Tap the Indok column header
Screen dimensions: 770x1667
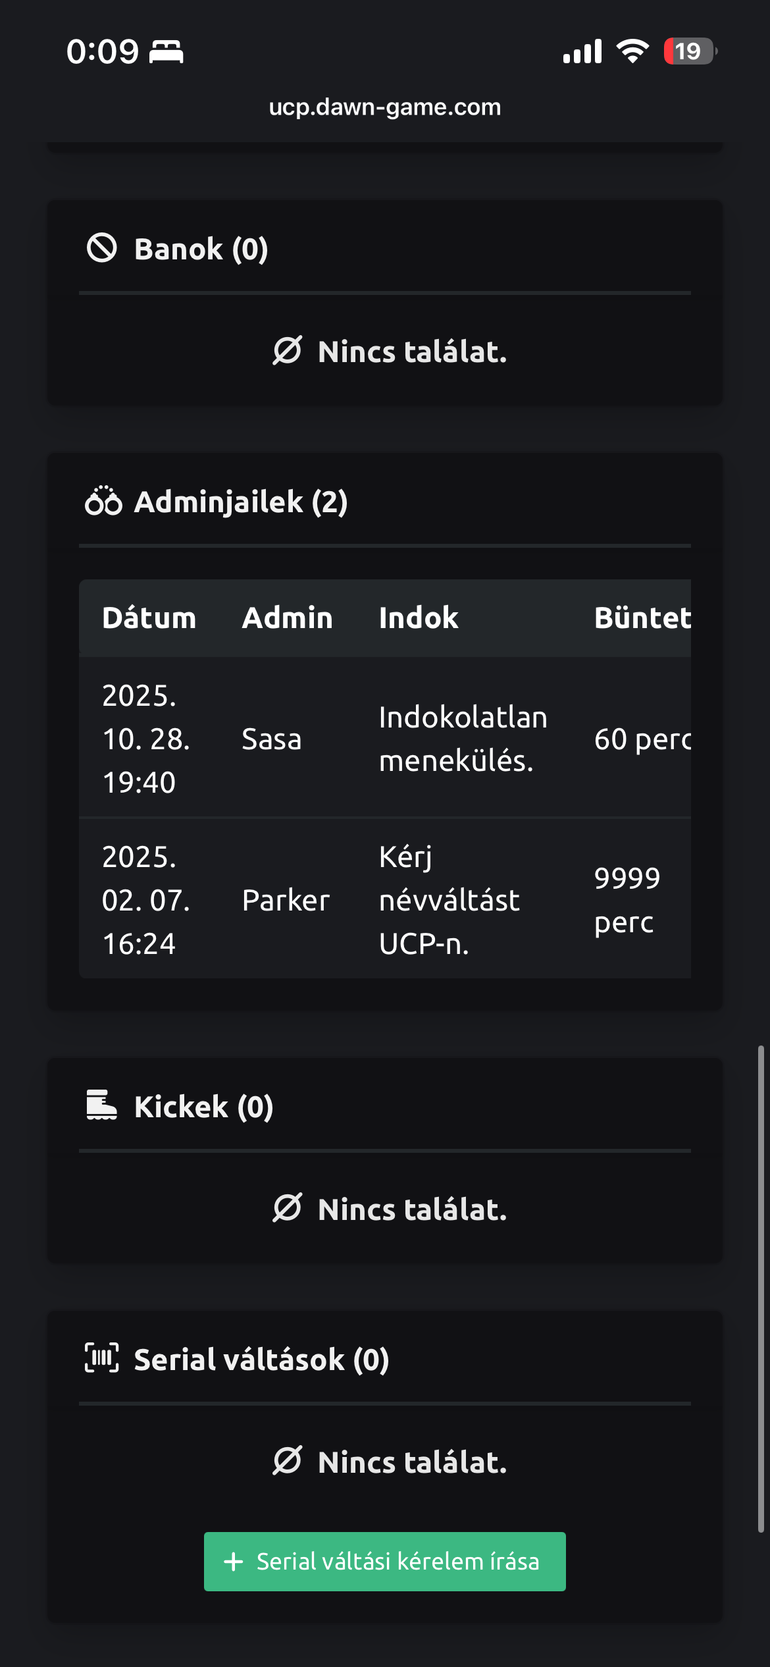click(419, 618)
